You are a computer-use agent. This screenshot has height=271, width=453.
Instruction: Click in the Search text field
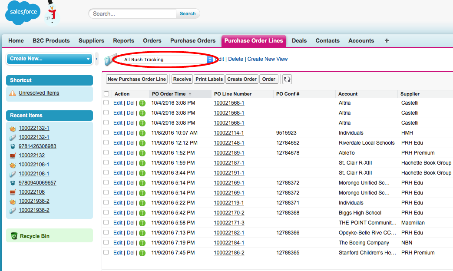click(x=132, y=13)
